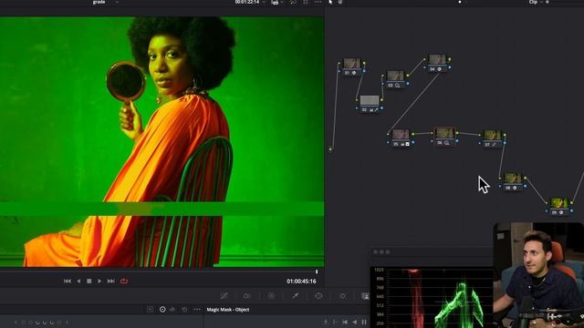The image size is (584, 328).
Task: Select the pointer tool above node graph
Action: tap(330, 2)
